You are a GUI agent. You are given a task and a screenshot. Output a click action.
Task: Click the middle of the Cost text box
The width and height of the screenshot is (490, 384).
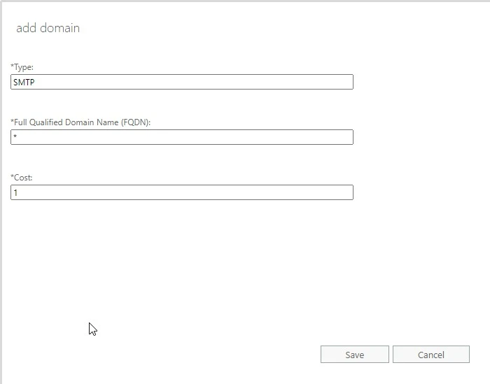click(x=182, y=192)
